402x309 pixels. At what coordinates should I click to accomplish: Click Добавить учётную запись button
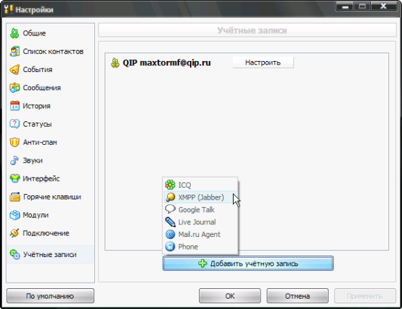[248, 263]
